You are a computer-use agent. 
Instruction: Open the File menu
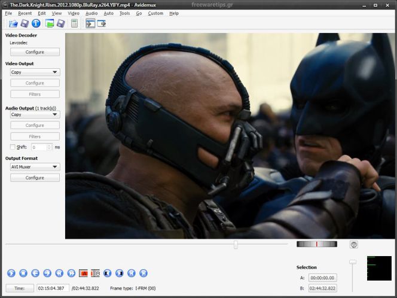tap(8, 13)
